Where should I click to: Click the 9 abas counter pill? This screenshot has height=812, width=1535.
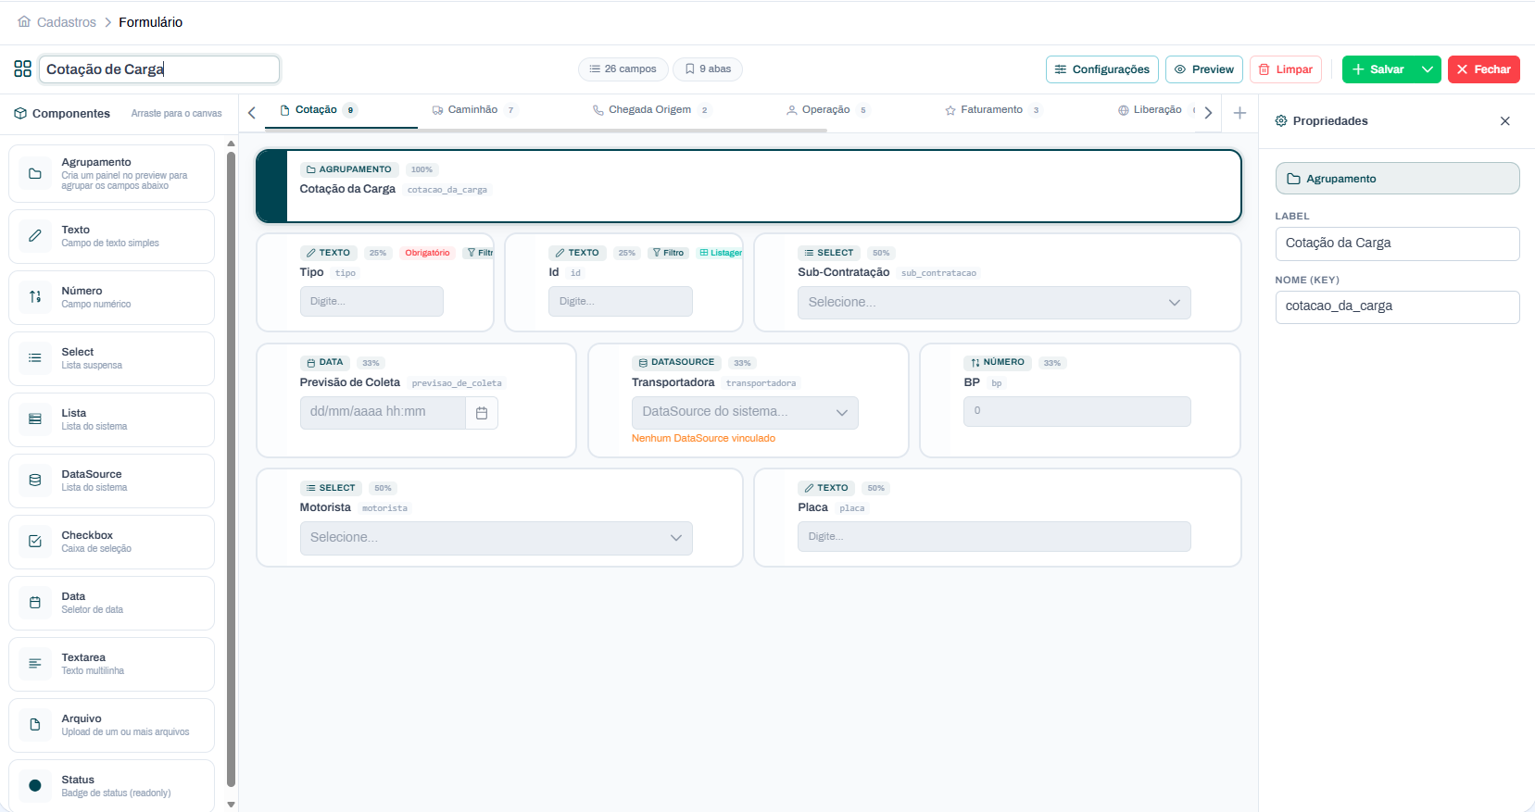(708, 69)
